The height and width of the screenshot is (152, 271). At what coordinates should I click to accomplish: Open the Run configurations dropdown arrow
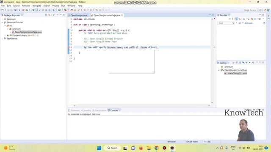tap(62, 10)
